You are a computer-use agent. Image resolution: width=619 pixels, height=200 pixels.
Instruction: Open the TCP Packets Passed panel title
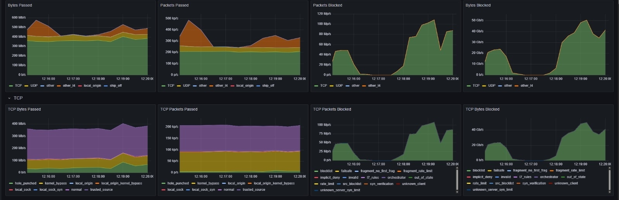coord(179,109)
